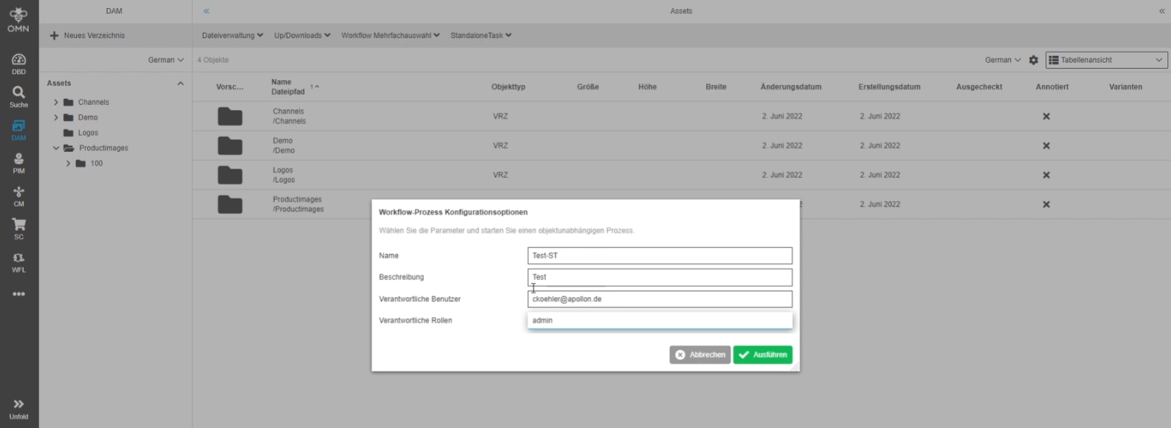Open the DBD dashboard icon in sidebar

[x=18, y=63]
